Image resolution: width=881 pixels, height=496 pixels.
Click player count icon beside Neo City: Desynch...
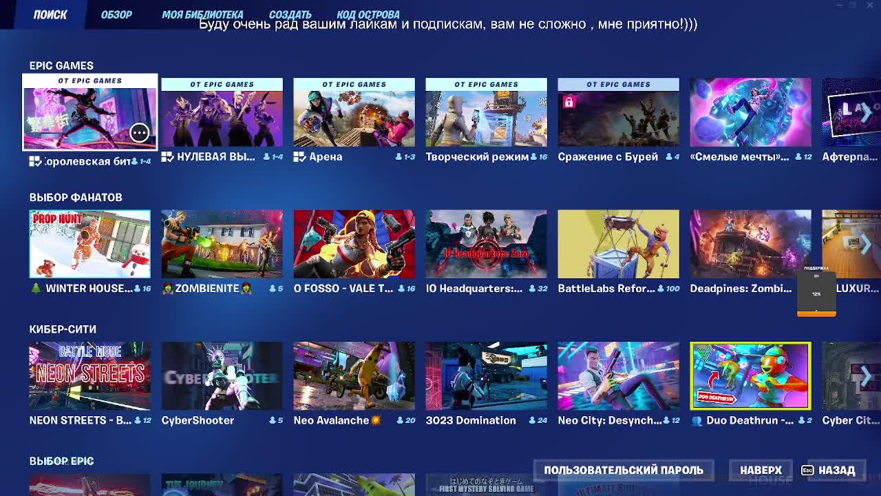(666, 420)
